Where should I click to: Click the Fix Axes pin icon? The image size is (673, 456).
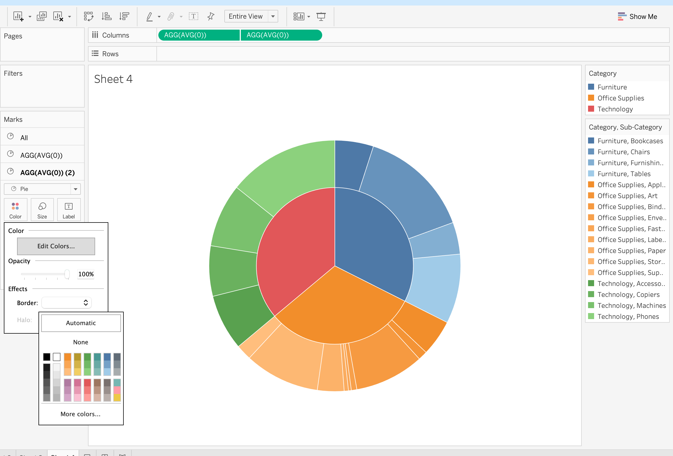point(211,16)
